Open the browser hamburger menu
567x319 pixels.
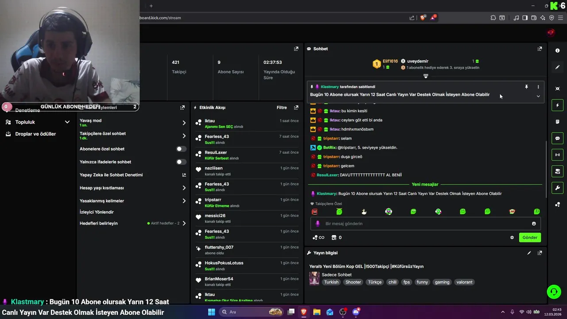pyautogui.click(x=561, y=18)
